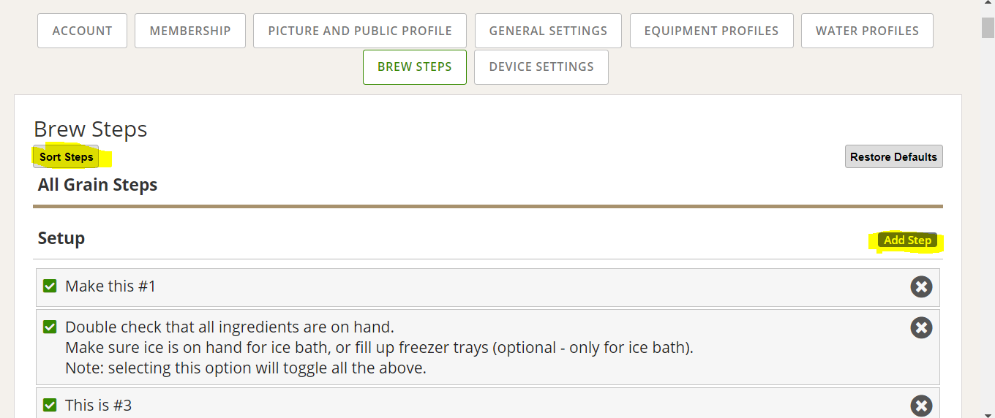Click the 'Make this #1' step text

point(110,286)
